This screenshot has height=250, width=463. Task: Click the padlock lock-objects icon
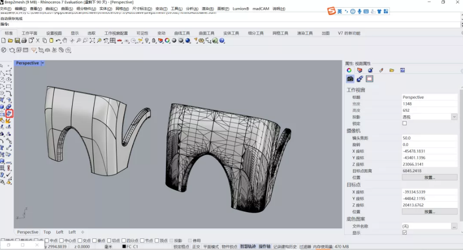[153, 40]
